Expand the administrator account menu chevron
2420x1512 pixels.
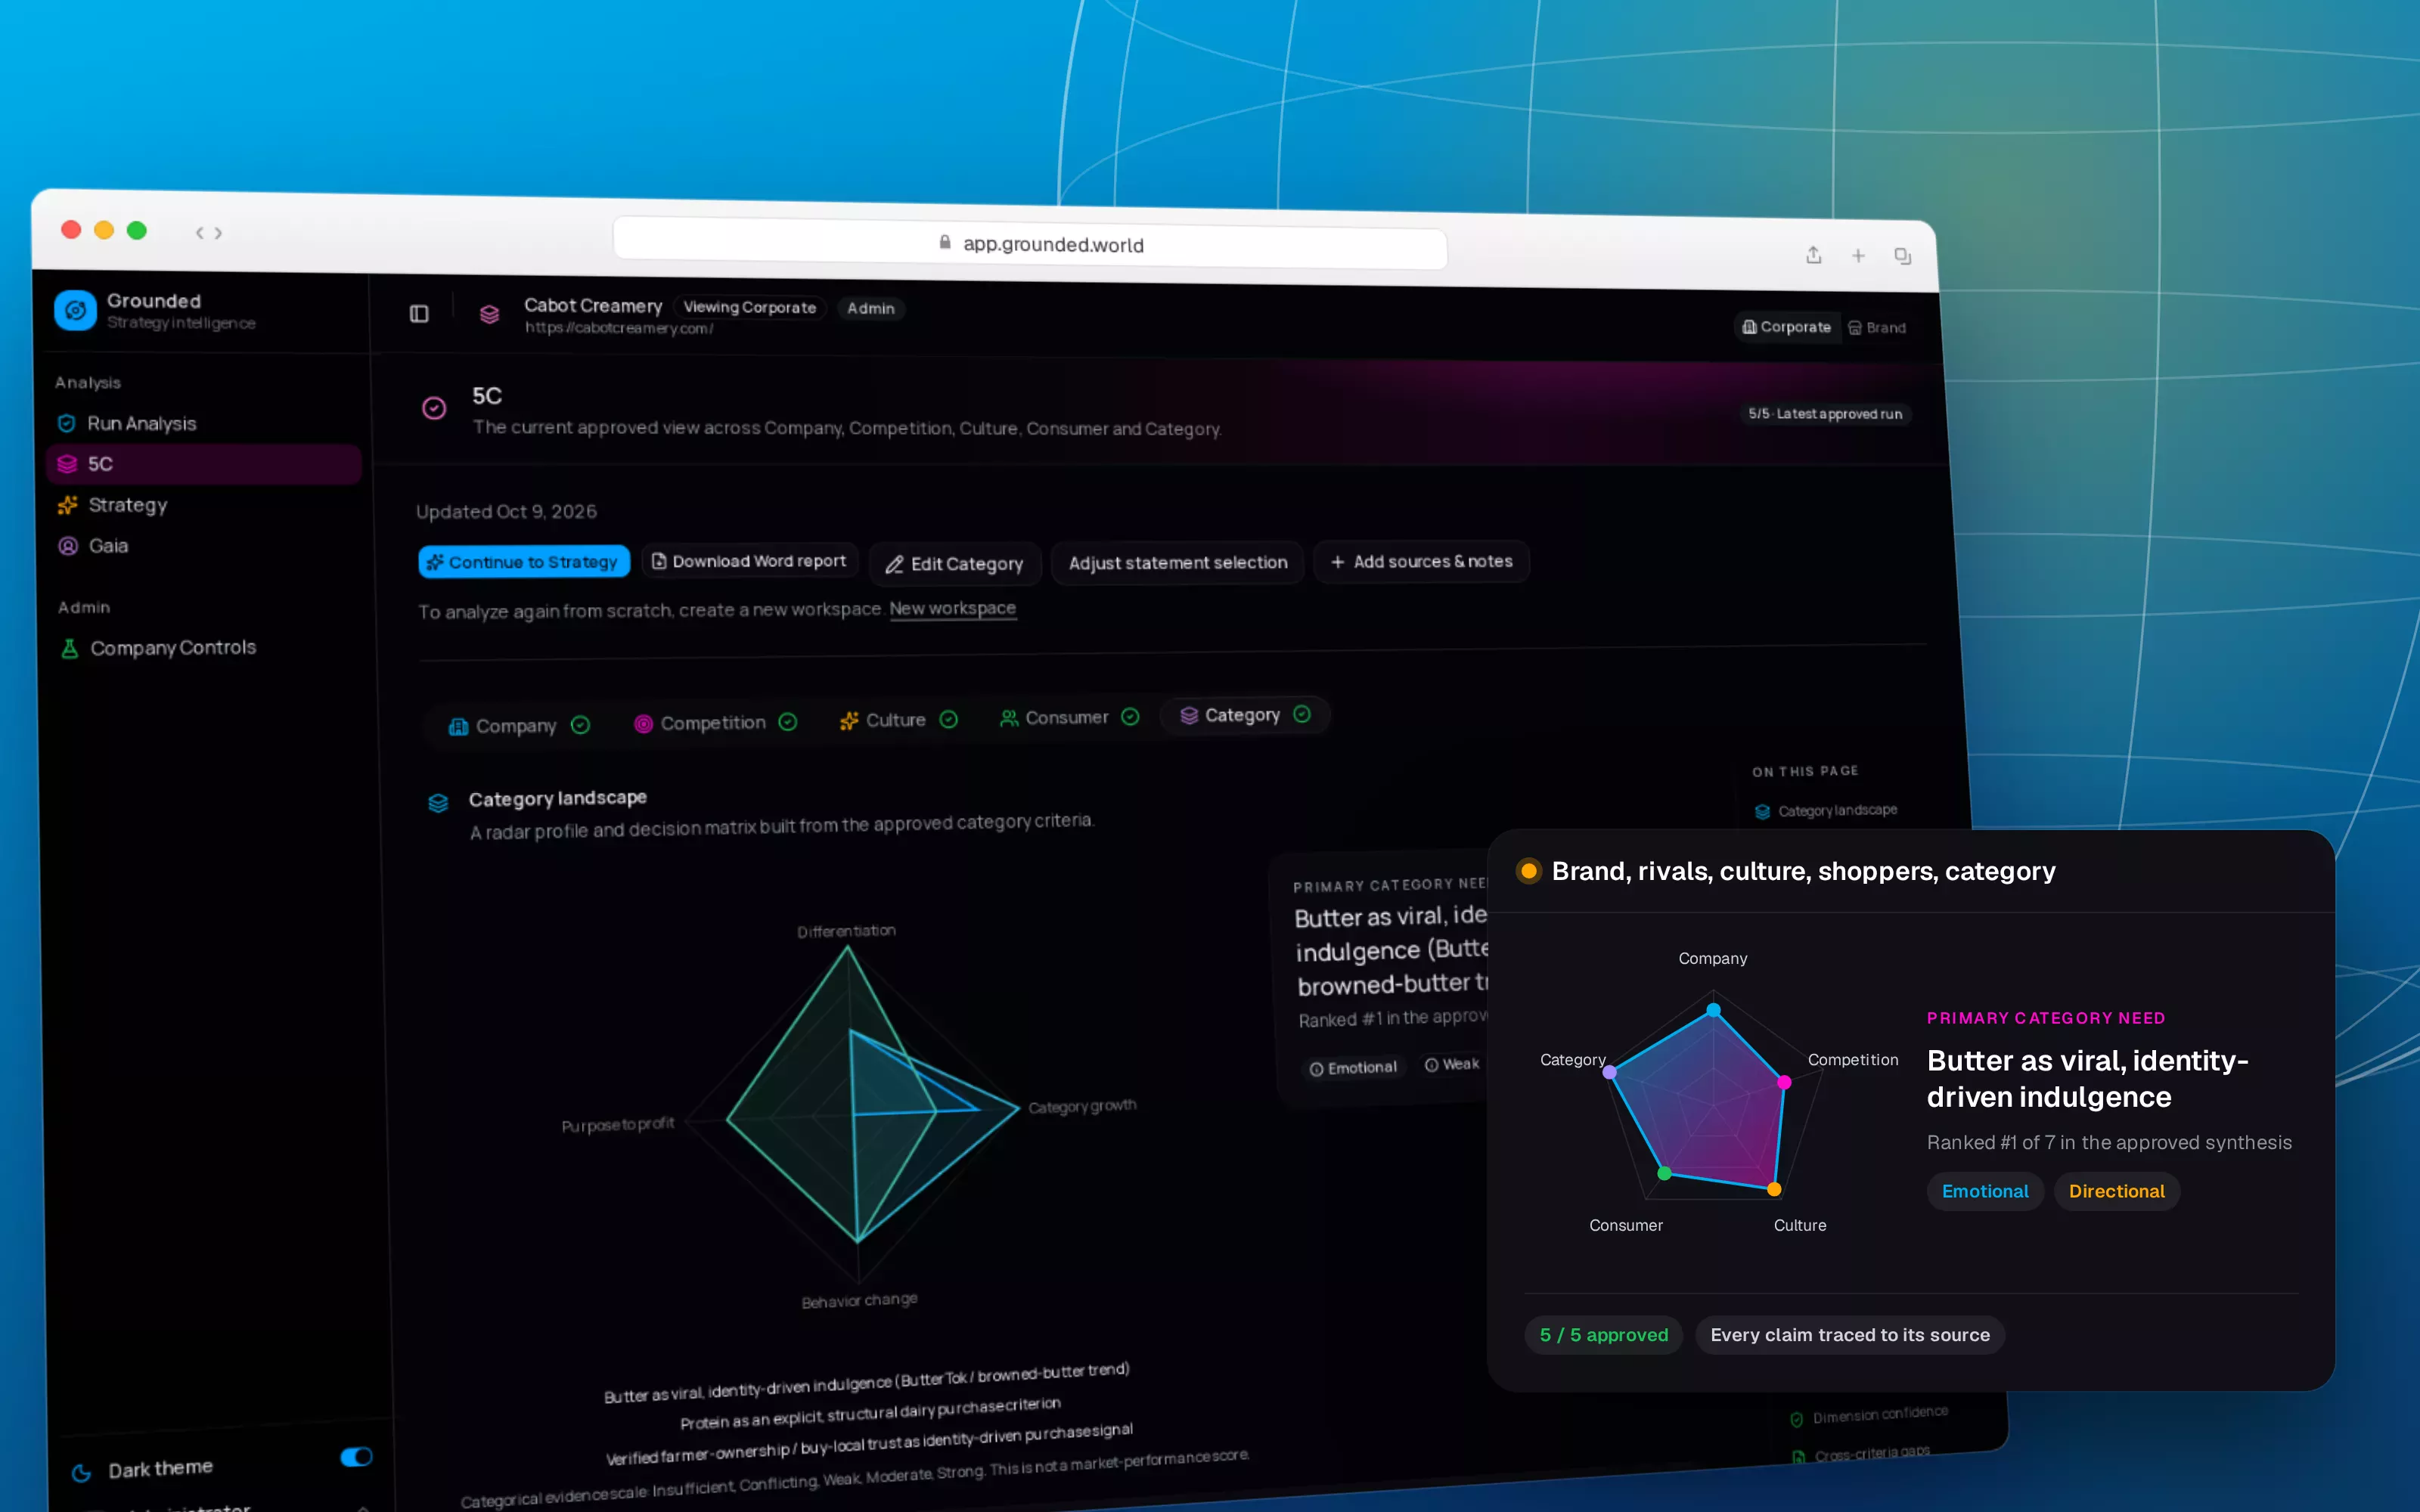[x=363, y=1507]
